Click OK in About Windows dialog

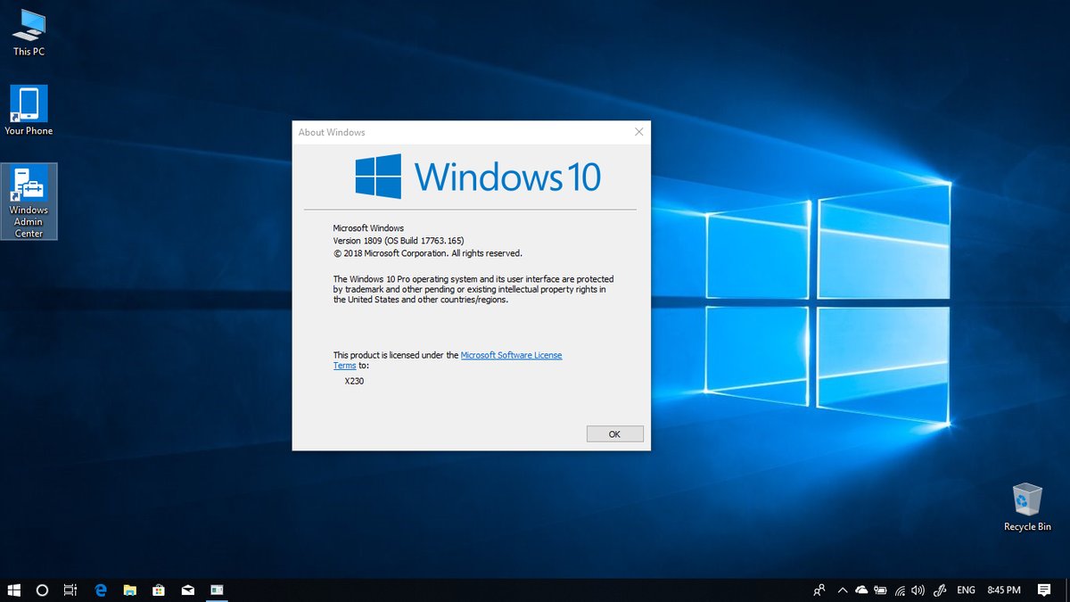(614, 434)
